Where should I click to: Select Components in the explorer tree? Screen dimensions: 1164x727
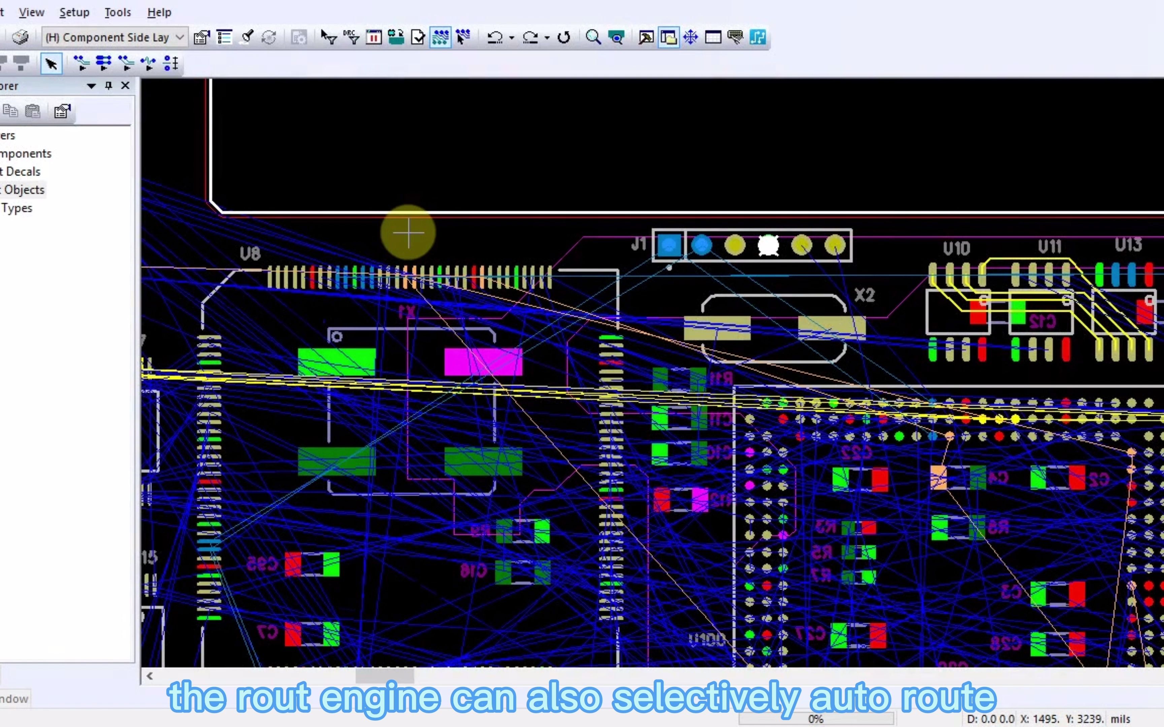click(26, 153)
